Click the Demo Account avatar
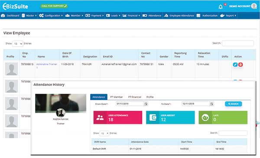Viewport: 260px width, 158px height. [254, 6]
